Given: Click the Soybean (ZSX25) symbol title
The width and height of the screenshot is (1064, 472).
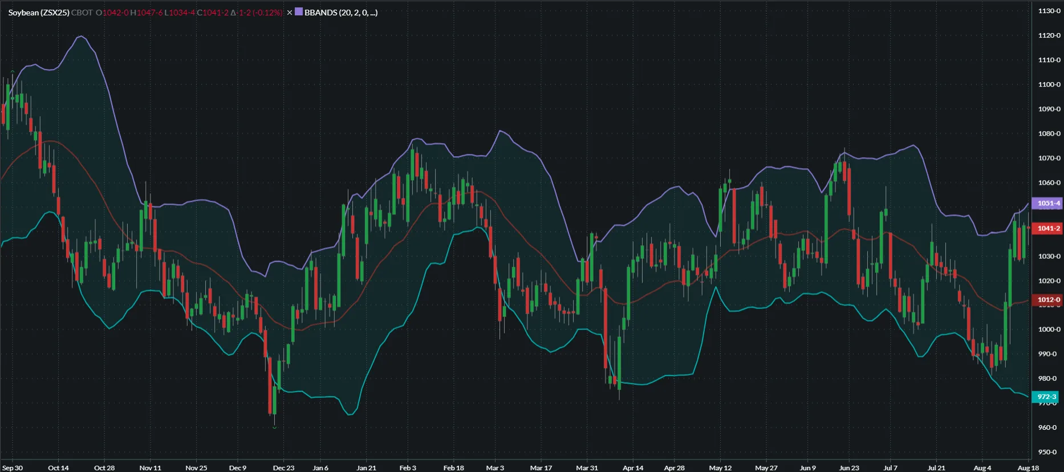Looking at the screenshot, I should (39, 13).
